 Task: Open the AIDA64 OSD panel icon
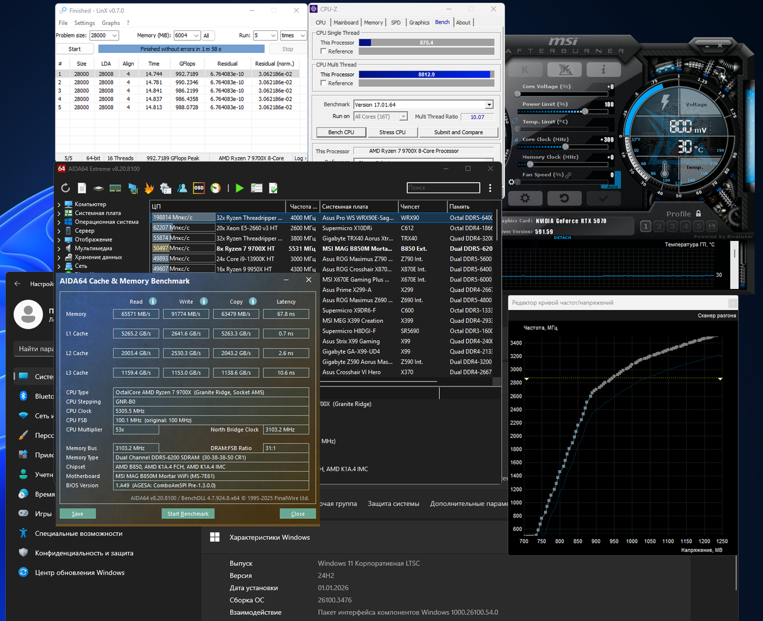click(199, 188)
